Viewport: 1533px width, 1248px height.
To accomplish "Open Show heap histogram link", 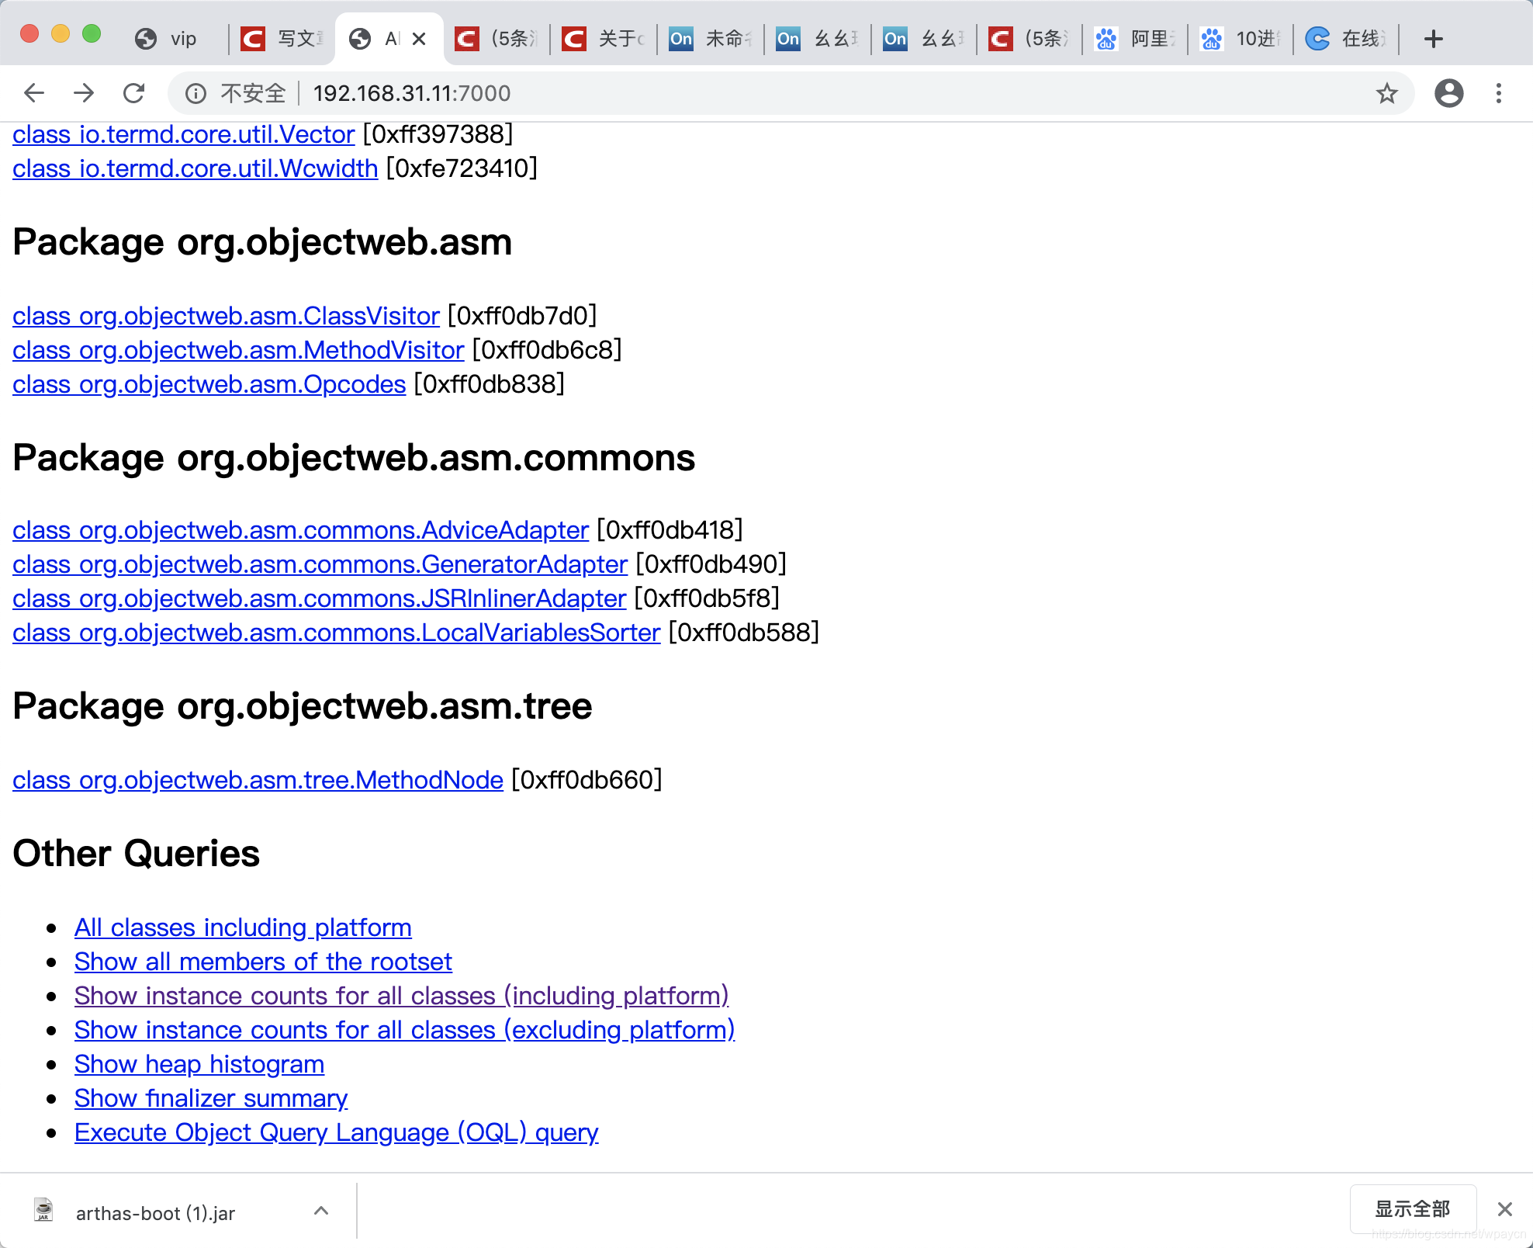I will 199,1064.
